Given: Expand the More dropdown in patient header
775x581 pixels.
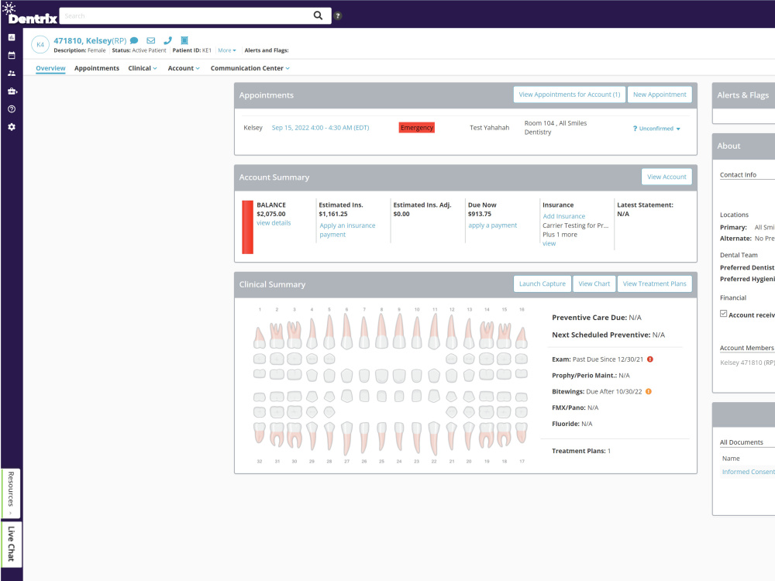Looking at the screenshot, I should pos(227,50).
